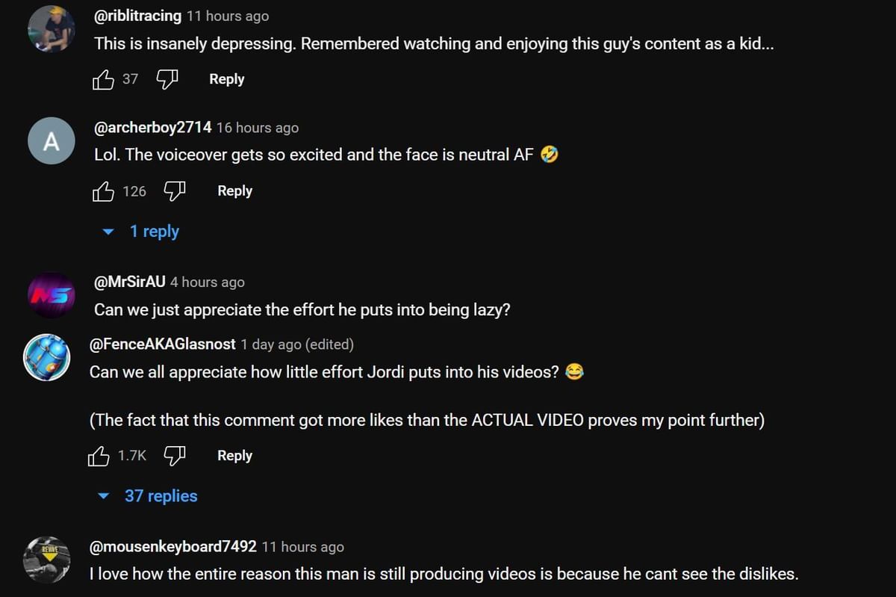Screen dimensions: 896x597
Task: Reply to @FenceAKAGlasnost's comment
Action: (x=234, y=456)
